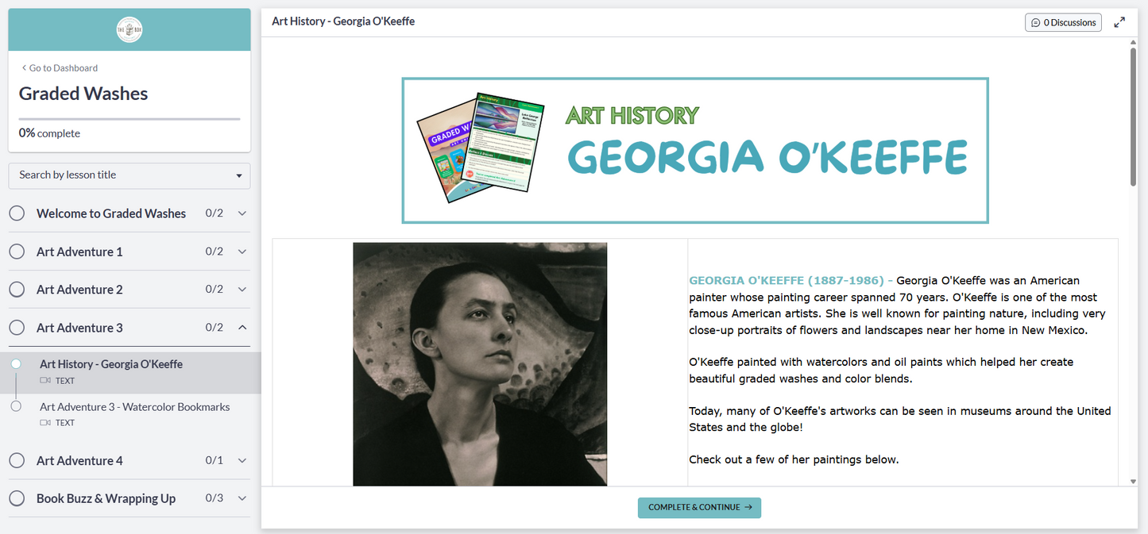1148x534 pixels.
Task: Click the 0 Discussions button
Action: tap(1063, 22)
